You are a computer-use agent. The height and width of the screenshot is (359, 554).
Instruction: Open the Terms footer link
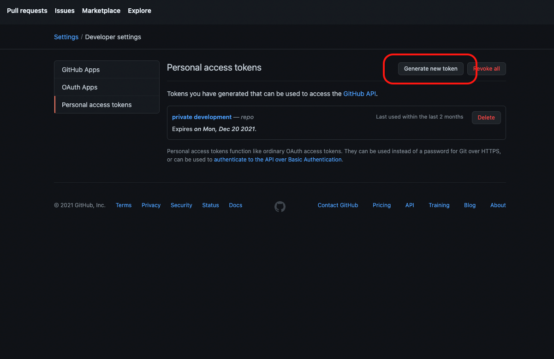click(x=124, y=205)
